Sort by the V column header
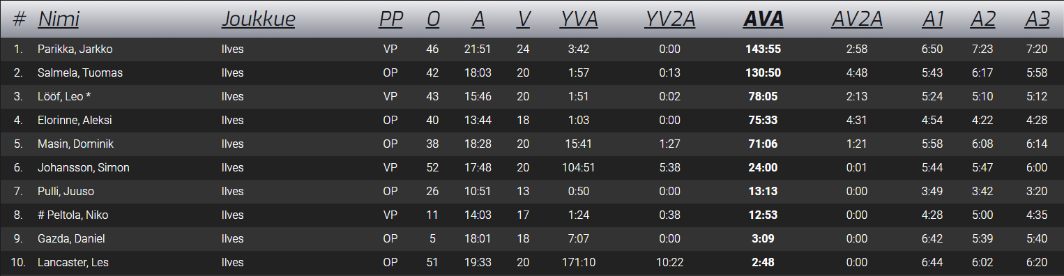 [523, 20]
